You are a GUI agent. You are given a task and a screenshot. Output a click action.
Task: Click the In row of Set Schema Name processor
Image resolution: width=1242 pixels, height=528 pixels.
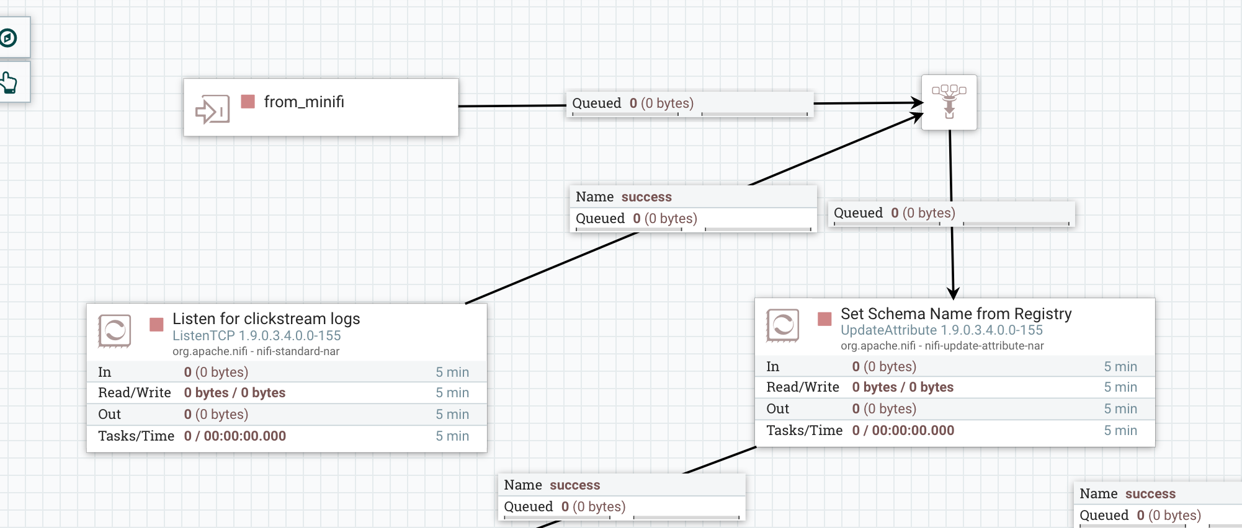(955, 366)
